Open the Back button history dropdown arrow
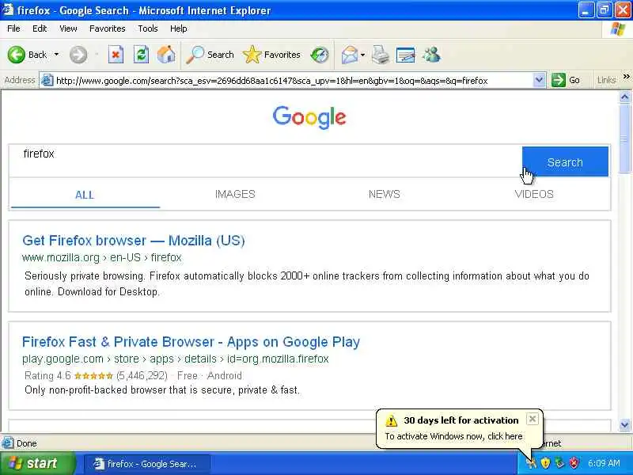 pos(56,55)
